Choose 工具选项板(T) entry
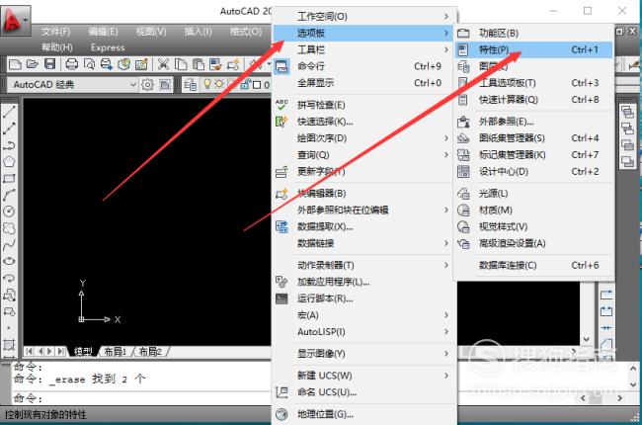This screenshot has height=425, width=642. pos(533,83)
